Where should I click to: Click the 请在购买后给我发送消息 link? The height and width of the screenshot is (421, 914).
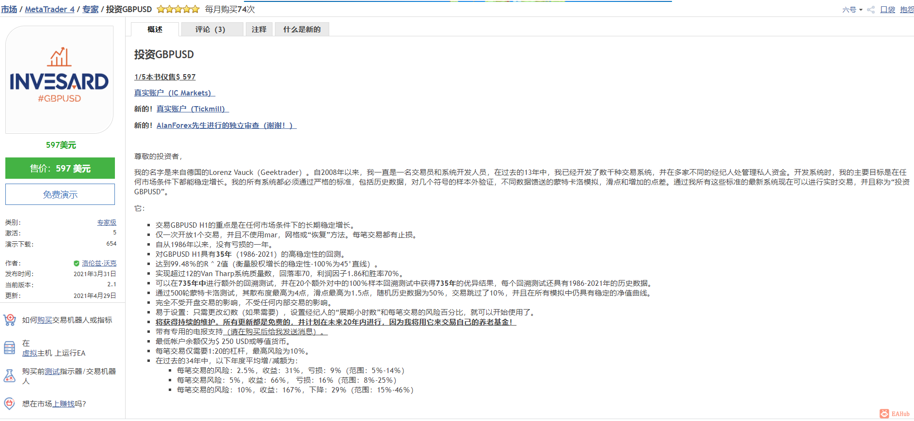tap(275, 332)
